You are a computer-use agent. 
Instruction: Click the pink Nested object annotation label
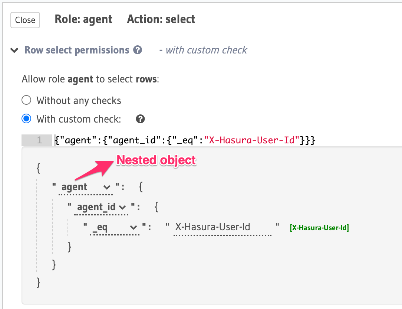tap(156, 160)
